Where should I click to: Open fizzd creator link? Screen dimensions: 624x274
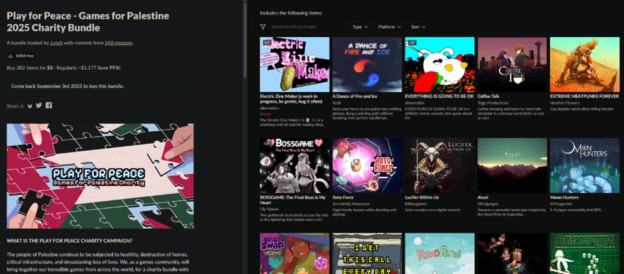[337, 103]
